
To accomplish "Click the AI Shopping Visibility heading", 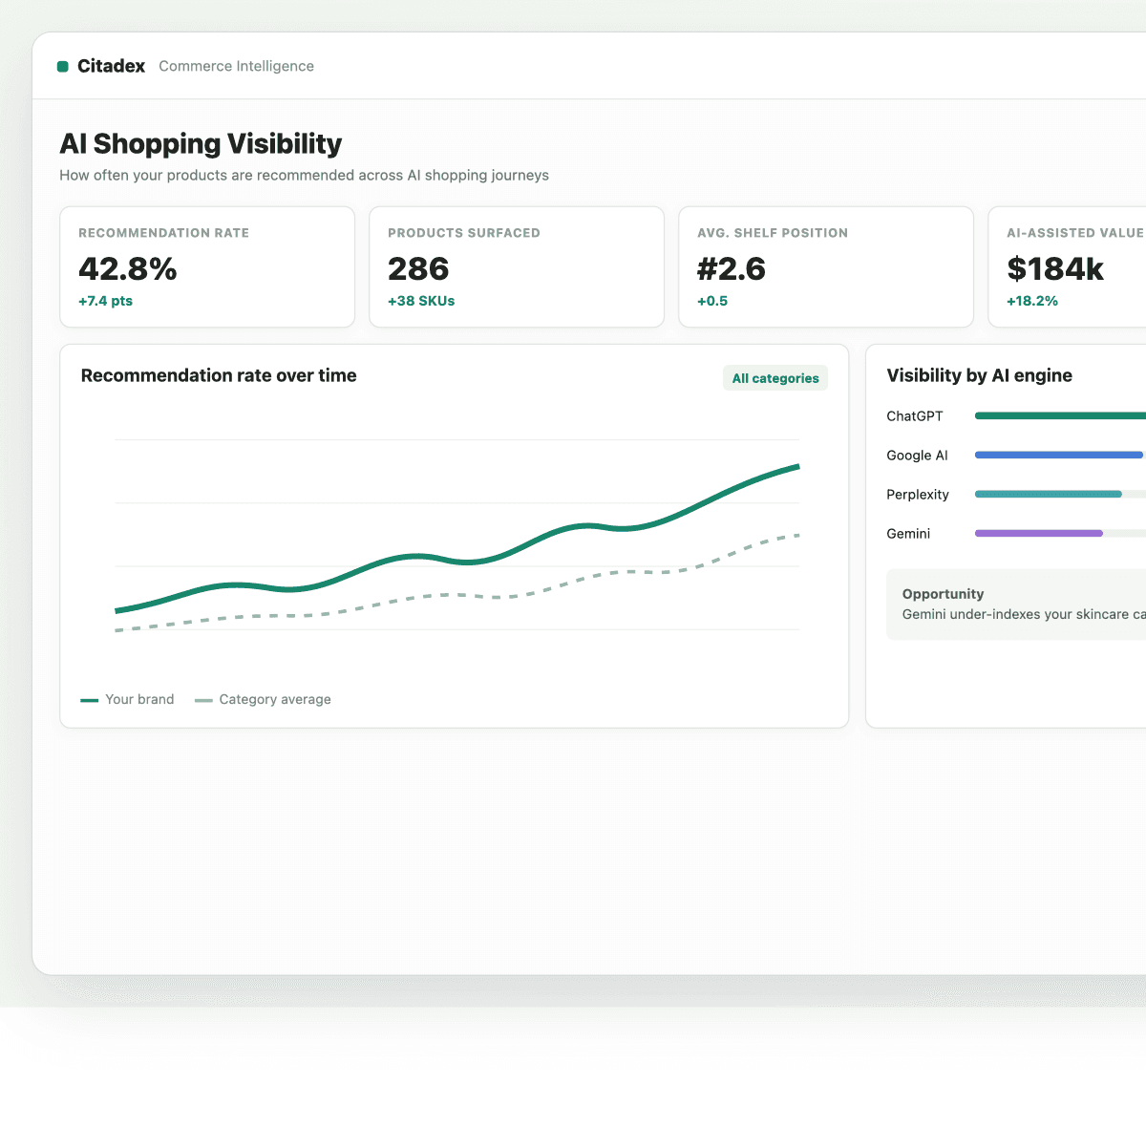I will pos(201,143).
